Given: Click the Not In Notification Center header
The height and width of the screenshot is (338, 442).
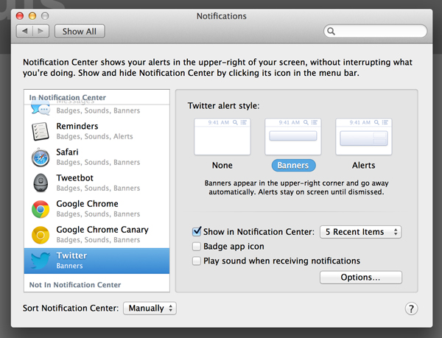Looking at the screenshot, I should coord(75,285).
